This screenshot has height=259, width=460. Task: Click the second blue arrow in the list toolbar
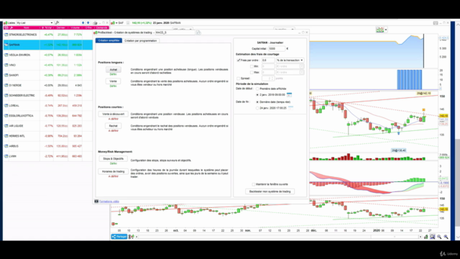tap(88, 22)
